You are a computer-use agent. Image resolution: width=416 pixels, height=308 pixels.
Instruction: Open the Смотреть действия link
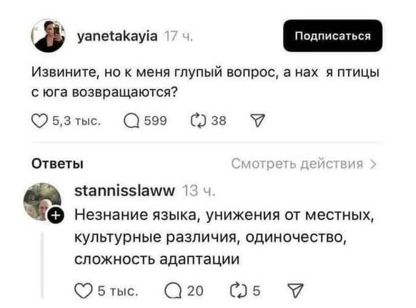click(296, 163)
